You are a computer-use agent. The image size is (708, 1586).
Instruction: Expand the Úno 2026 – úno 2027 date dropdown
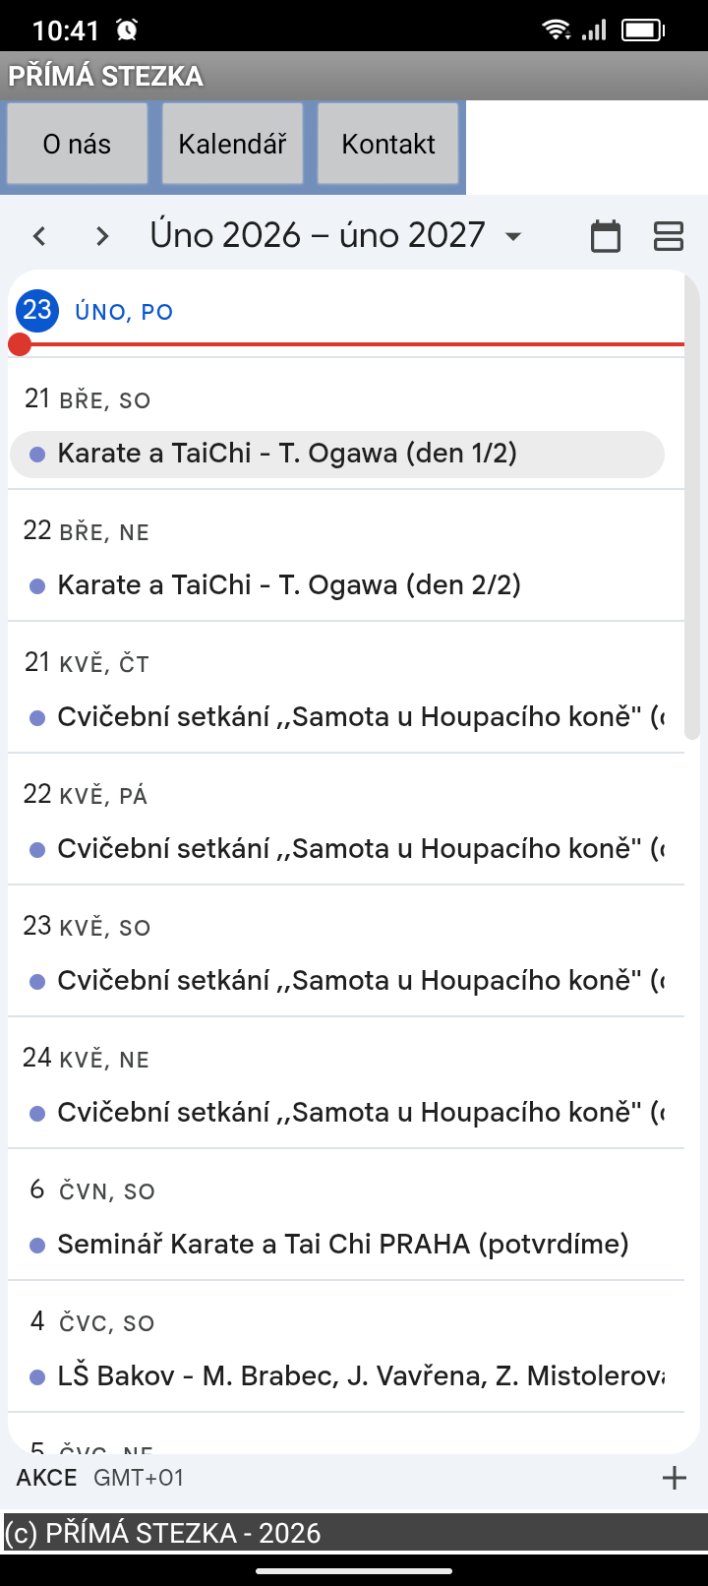coord(513,236)
